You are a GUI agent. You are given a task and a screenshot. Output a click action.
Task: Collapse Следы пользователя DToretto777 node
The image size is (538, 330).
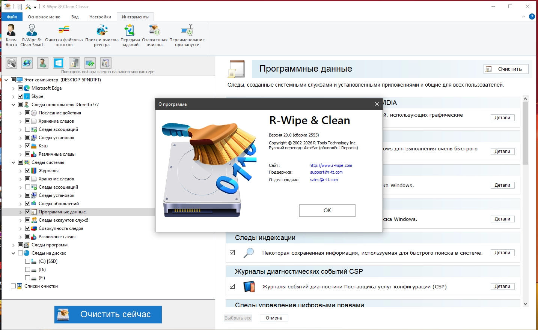[14, 105]
